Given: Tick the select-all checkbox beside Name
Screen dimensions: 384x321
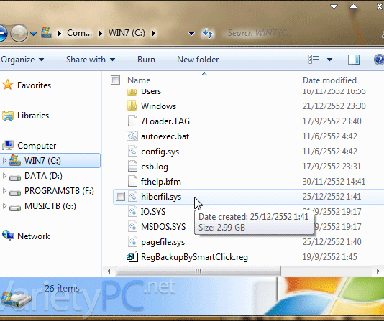Looking at the screenshot, I should click(115, 80).
